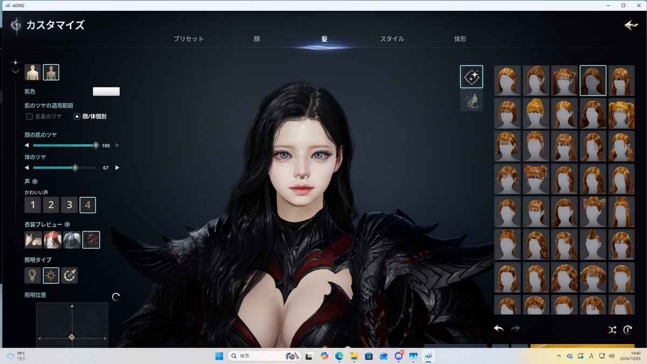Select voice option 4

coord(88,204)
